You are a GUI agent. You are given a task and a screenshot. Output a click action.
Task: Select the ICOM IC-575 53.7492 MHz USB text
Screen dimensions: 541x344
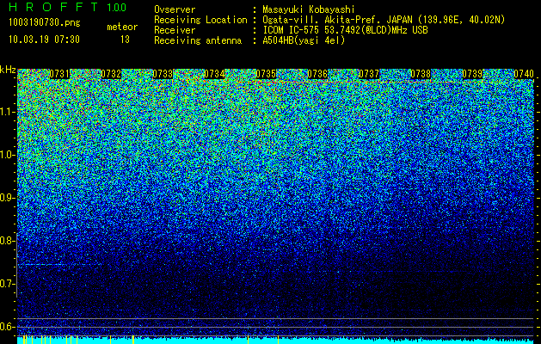coord(345,30)
